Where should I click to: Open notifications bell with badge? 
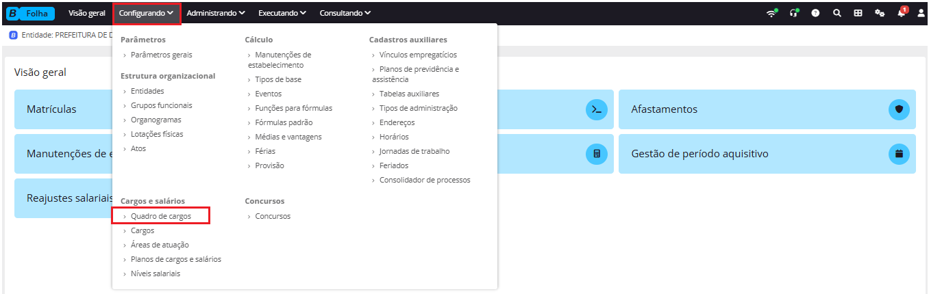point(902,12)
